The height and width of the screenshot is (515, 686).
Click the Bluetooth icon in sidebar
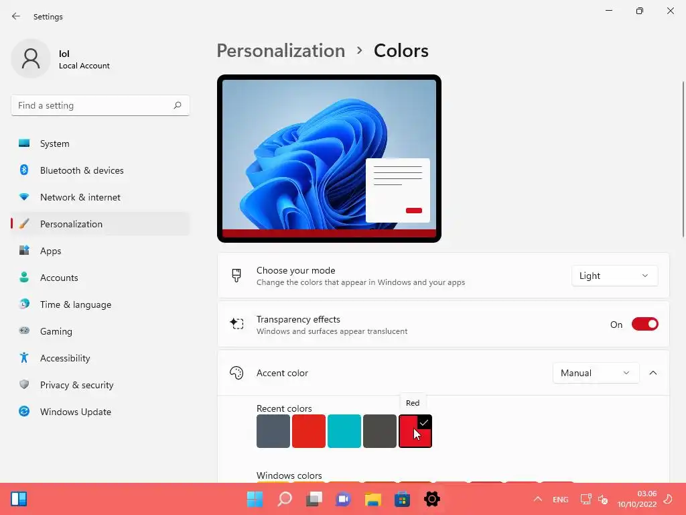tap(24, 170)
